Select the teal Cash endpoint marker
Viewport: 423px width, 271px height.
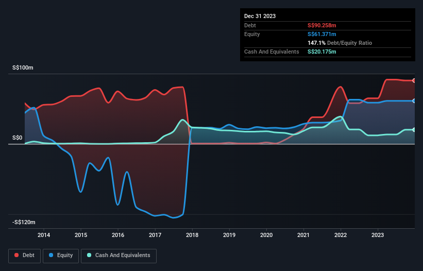click(414, 130)
